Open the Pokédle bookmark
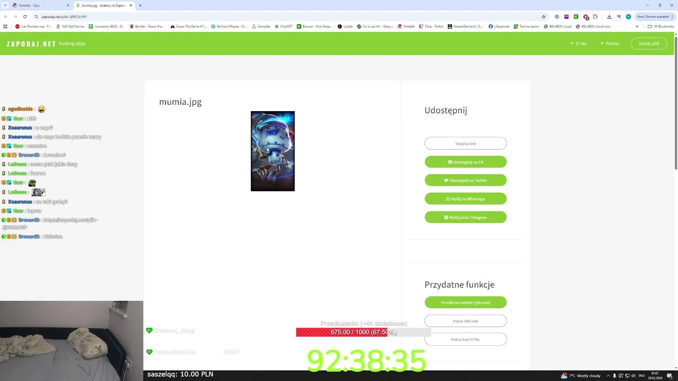The width and height of the screenshot is (678, 381). point(406,26)
